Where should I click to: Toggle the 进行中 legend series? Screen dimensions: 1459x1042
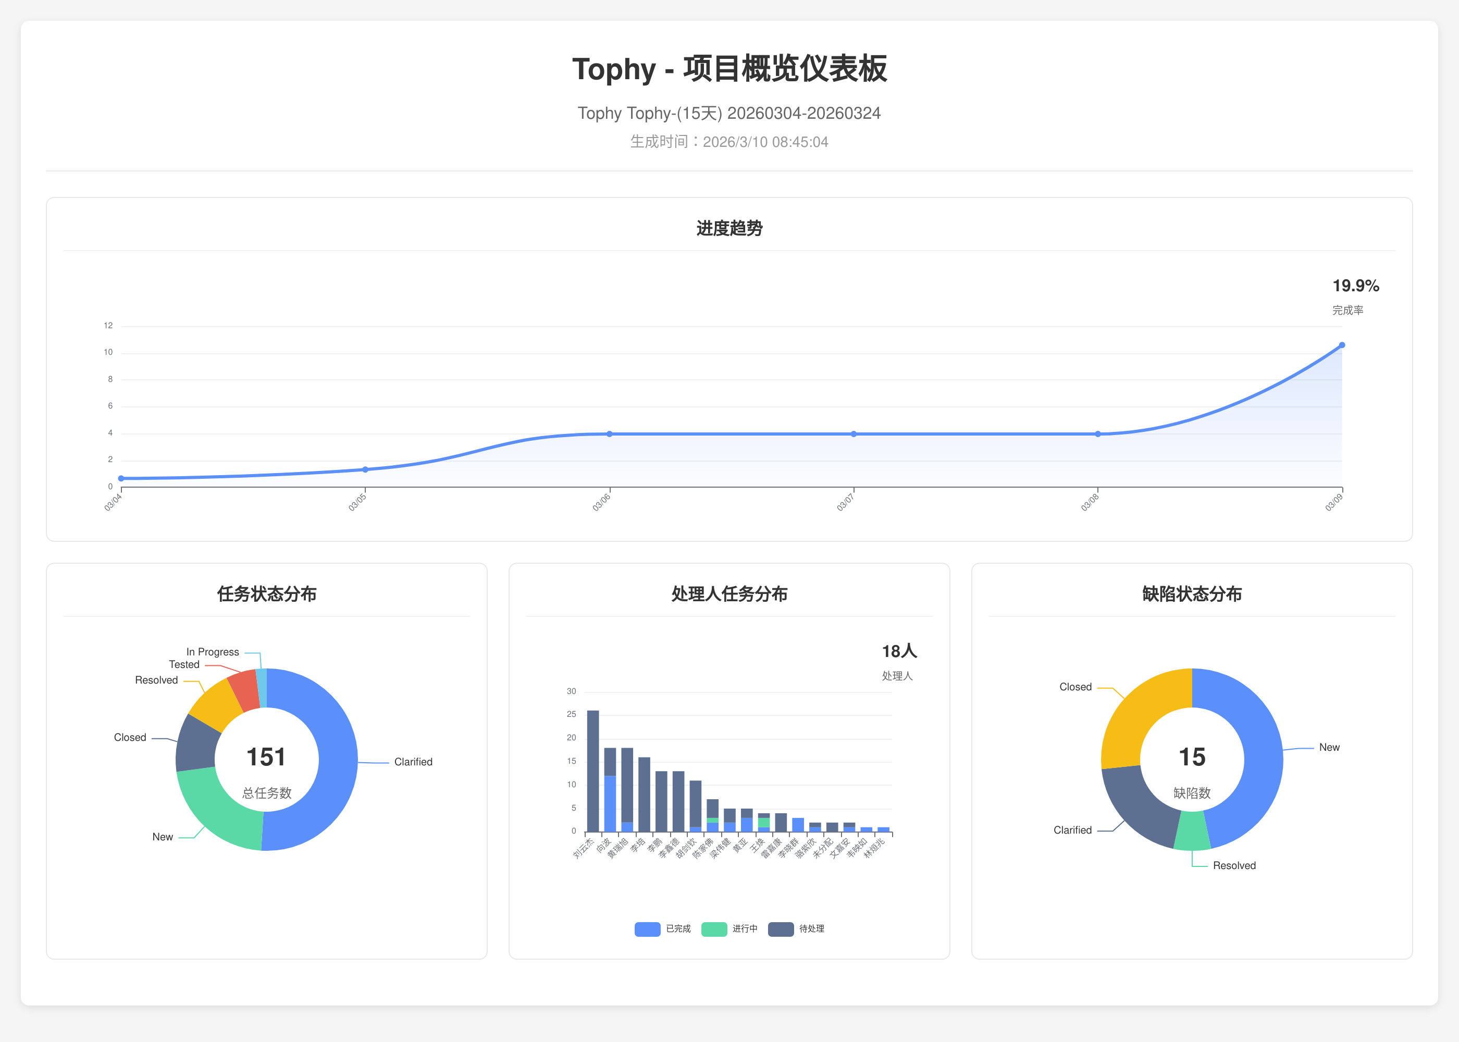click(744, 928)
